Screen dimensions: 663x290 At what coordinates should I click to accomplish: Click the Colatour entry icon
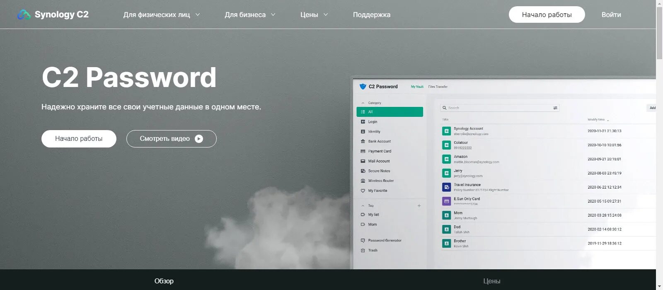click(446, 145)
